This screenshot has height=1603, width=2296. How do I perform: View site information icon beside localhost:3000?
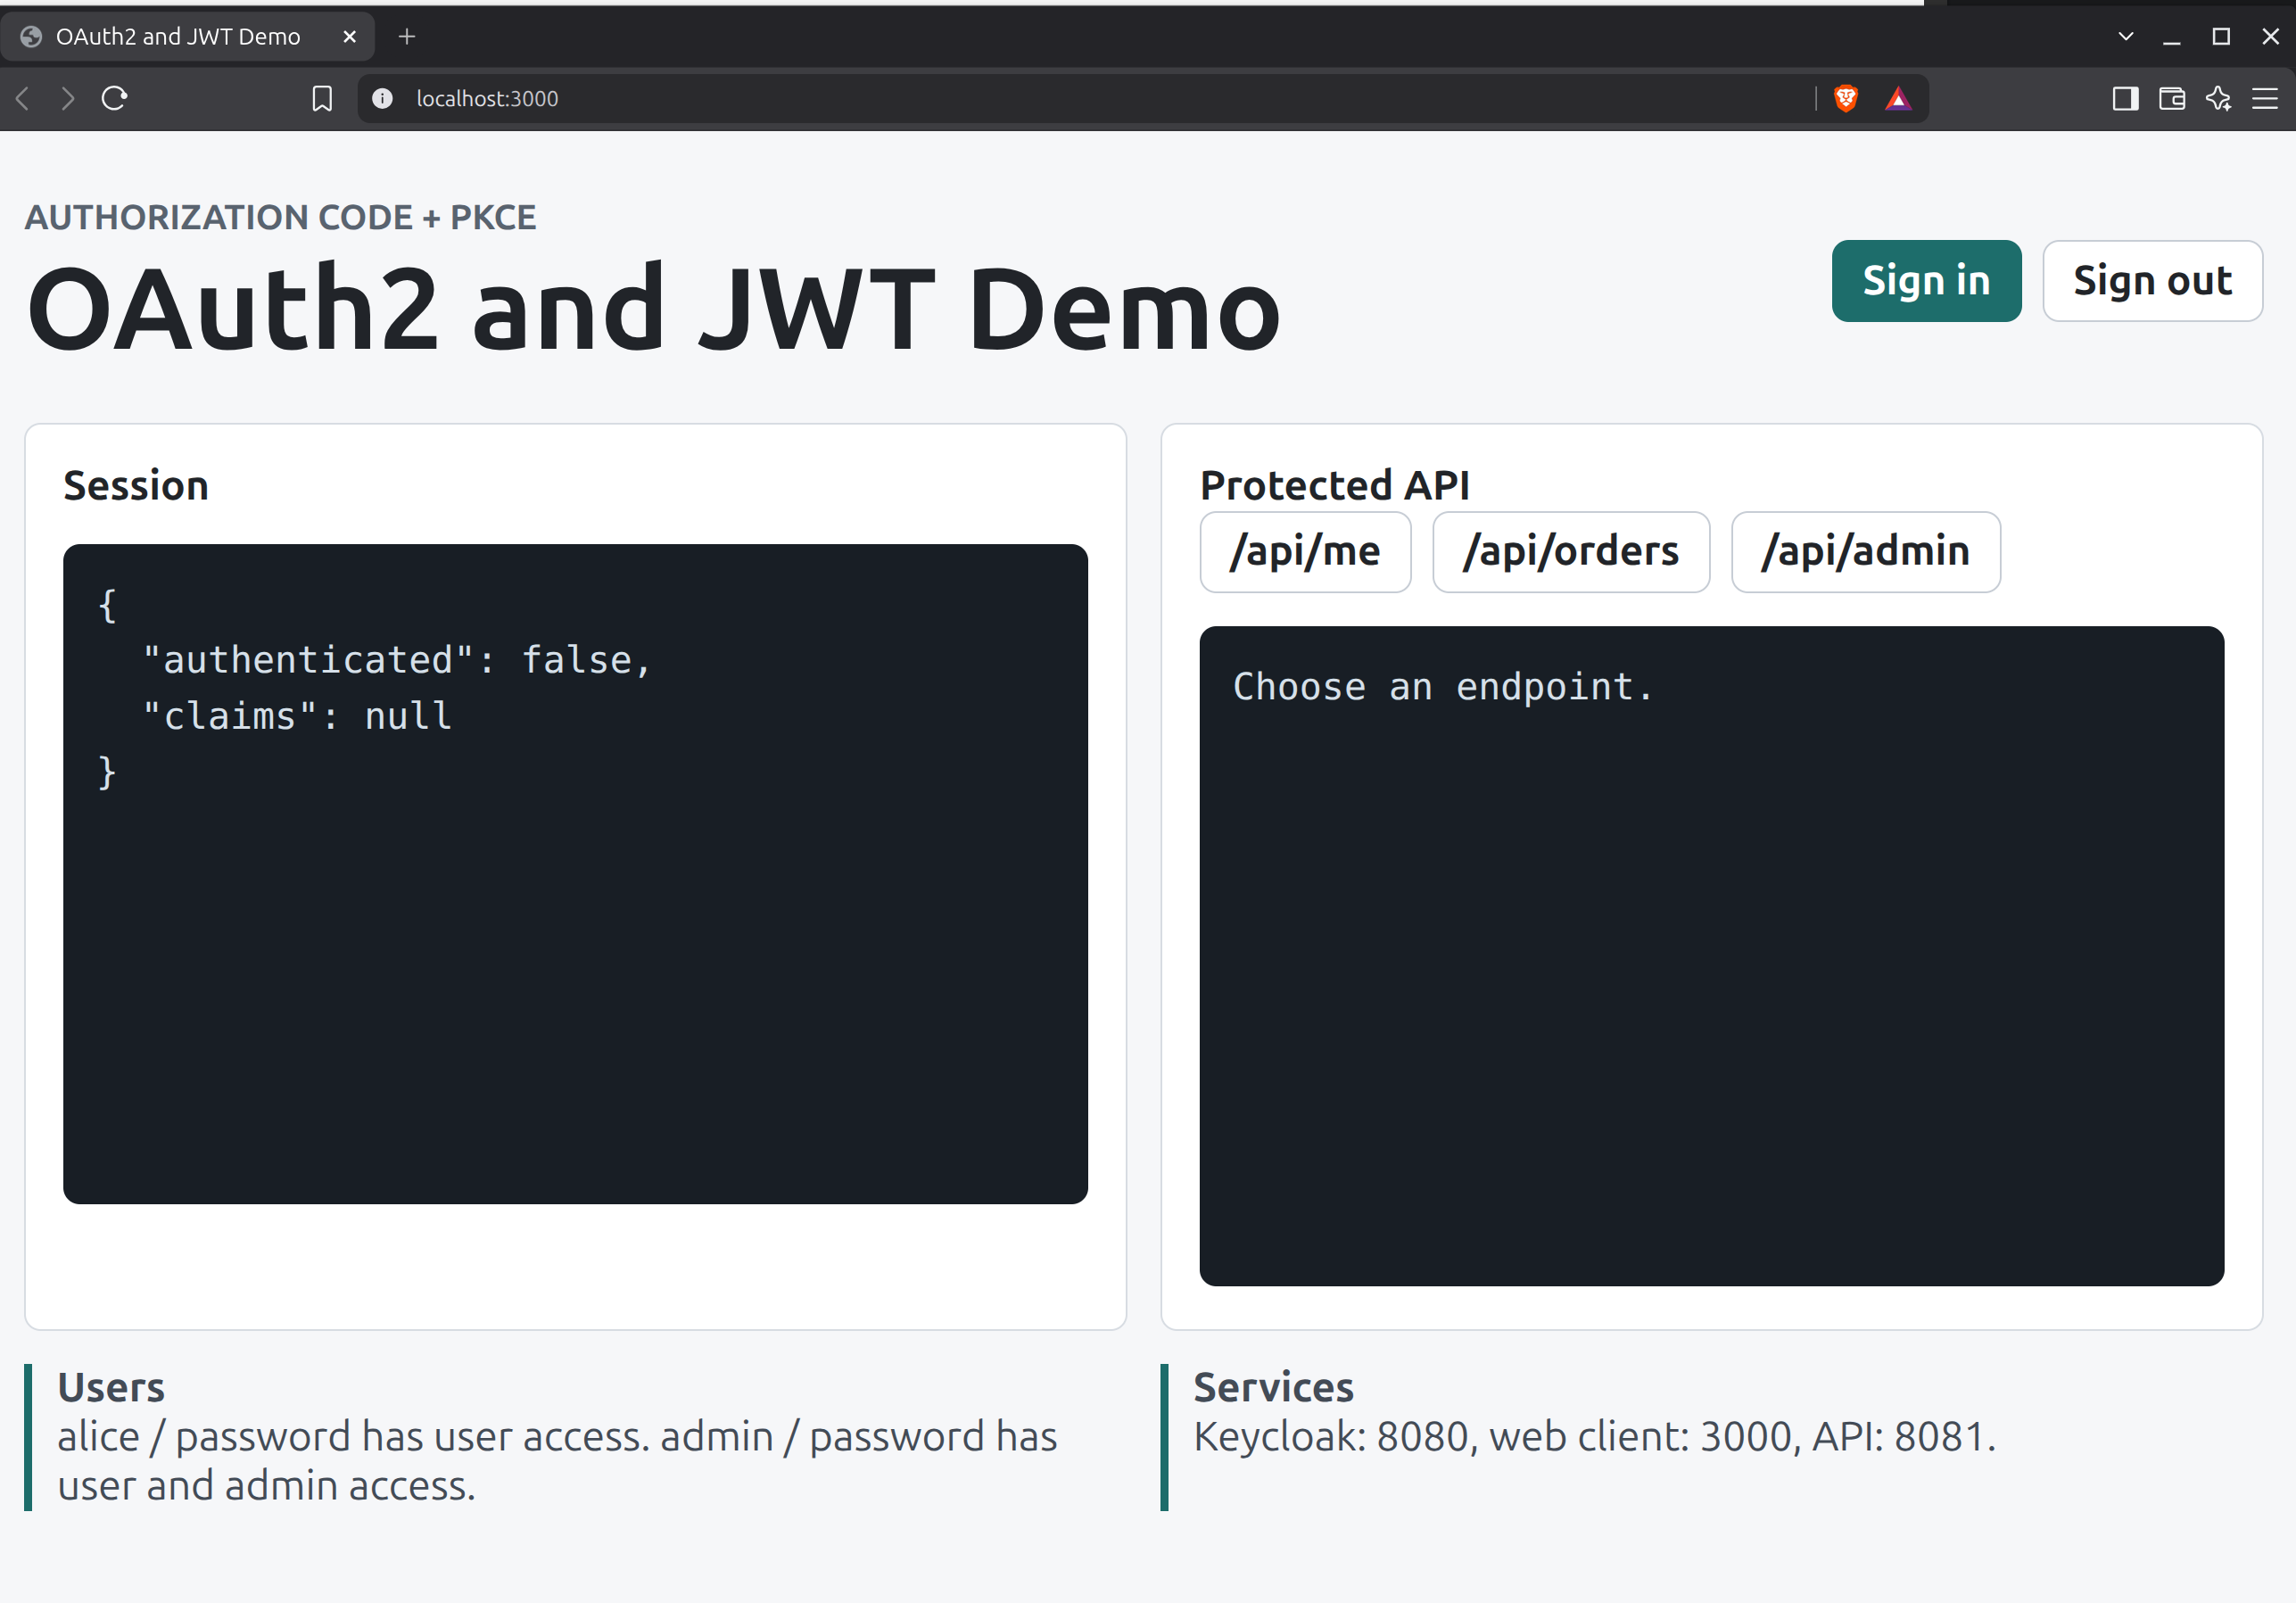pyautogui.click(x=382, y=98)
